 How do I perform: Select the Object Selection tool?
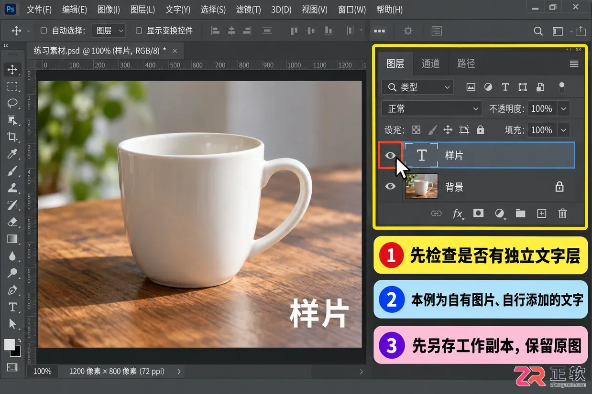(12, 120)
